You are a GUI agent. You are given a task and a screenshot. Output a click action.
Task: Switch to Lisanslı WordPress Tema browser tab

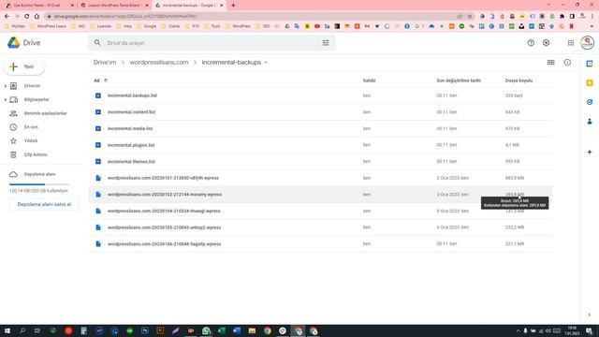(114, 6)
